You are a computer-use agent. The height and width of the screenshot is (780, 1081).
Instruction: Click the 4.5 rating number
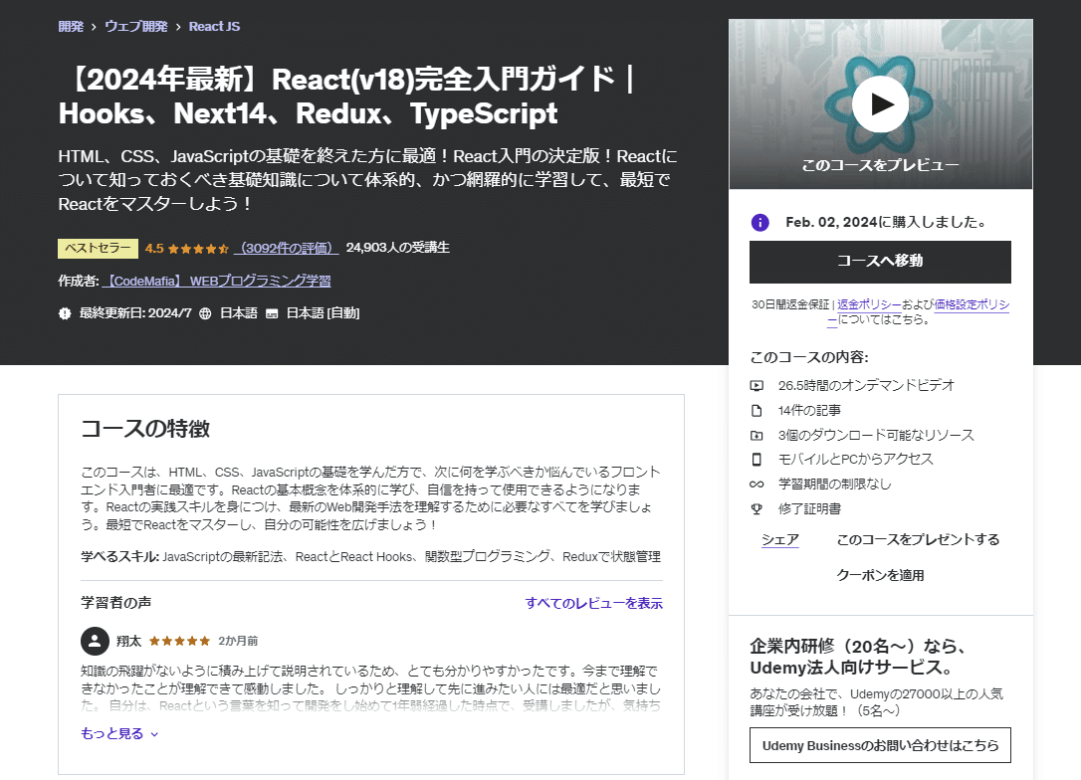point(154,249)
